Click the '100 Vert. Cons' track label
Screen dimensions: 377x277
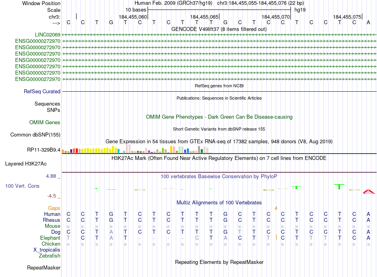coord(22,186)
